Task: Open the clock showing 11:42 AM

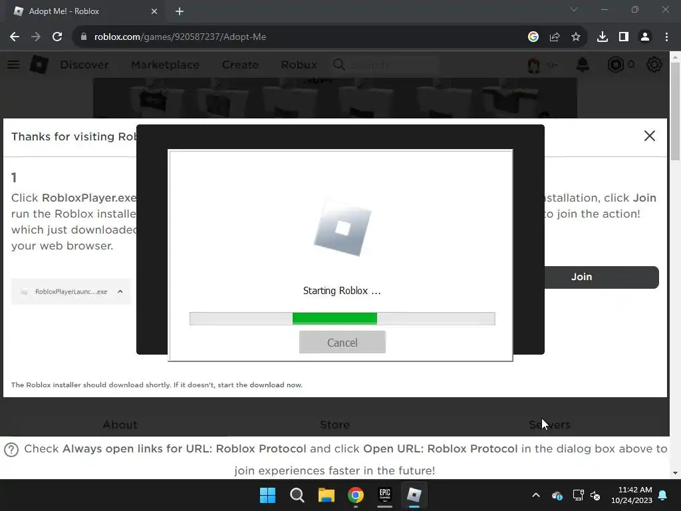Action: 632,495
